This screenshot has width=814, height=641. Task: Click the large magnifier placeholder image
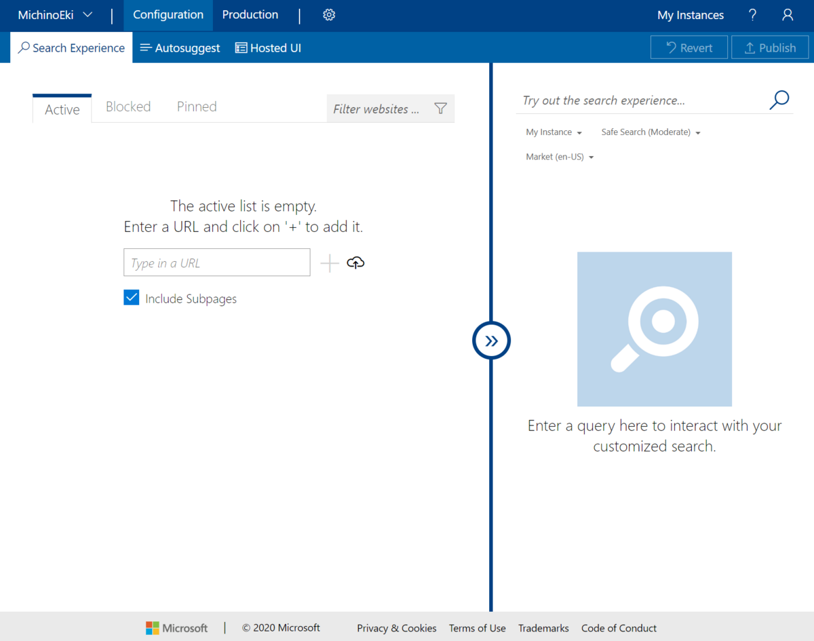tap(654, 329)
